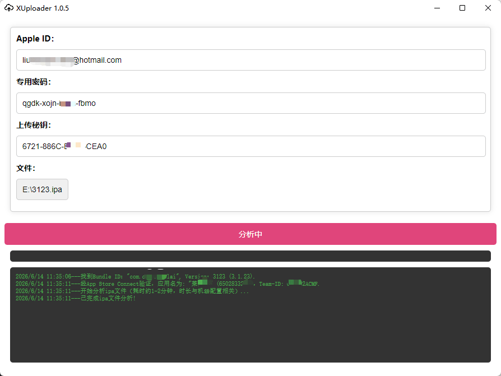Click the 文件: label
The width and height of the screenshot is (501, 376).
(x=26, y=168)
